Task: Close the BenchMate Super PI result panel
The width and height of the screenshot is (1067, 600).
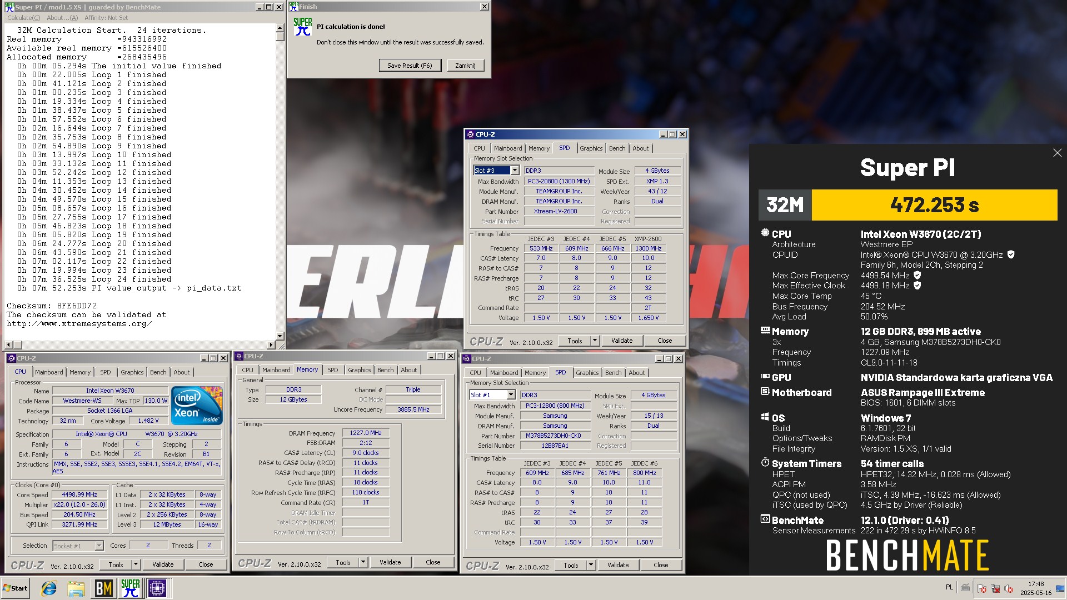Action: 1057,153
